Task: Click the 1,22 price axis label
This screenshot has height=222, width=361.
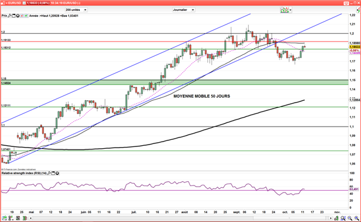Action: point(352,15)
